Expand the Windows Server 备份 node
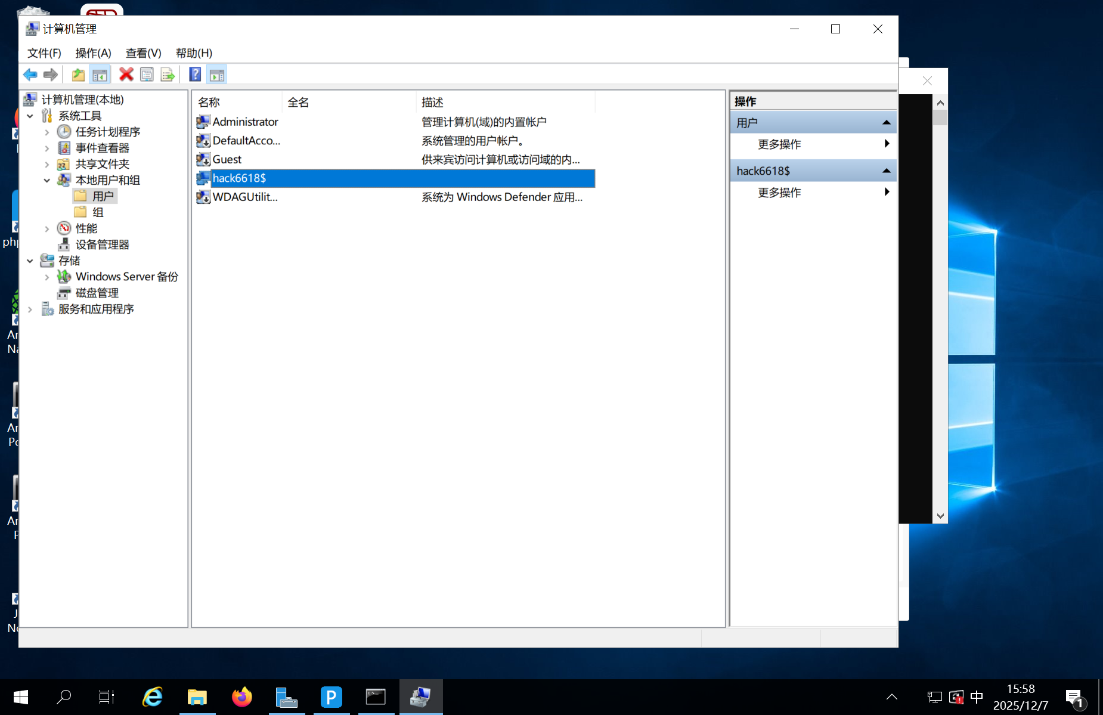Image resolution: width=1103 pixels, height=715 pixels. point(47,277)
